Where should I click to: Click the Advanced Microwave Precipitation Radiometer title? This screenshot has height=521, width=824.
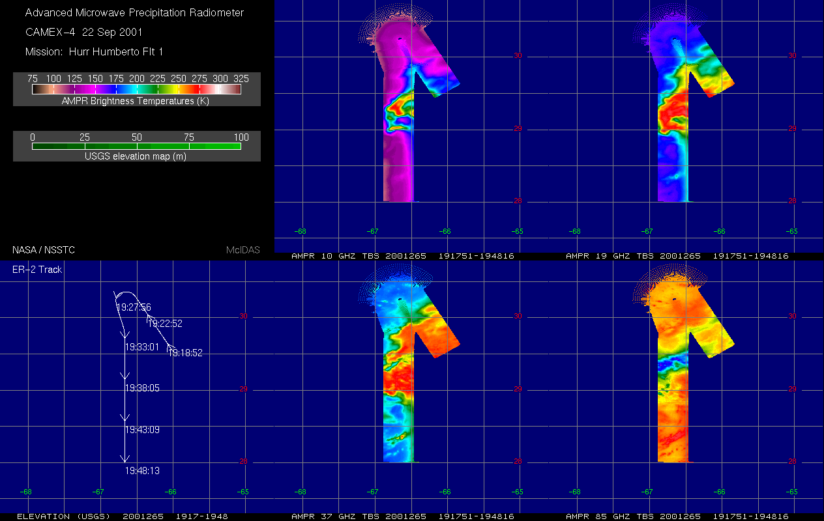(x=135, y=12)
